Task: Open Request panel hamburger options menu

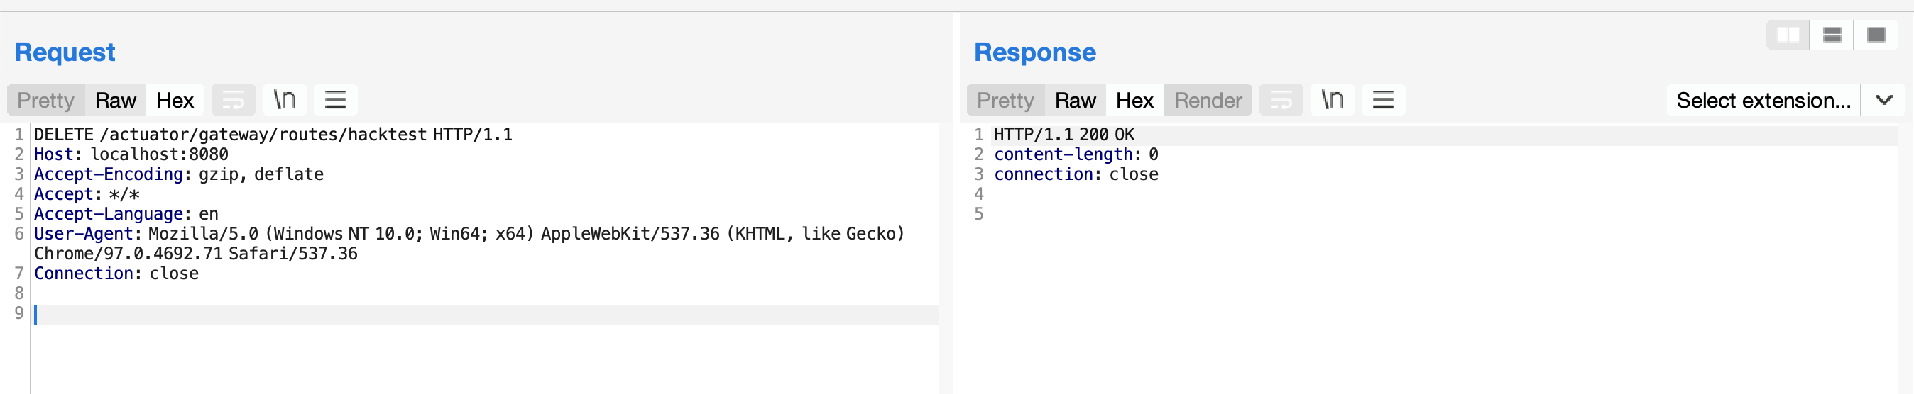Action: [x=336, y=99]
